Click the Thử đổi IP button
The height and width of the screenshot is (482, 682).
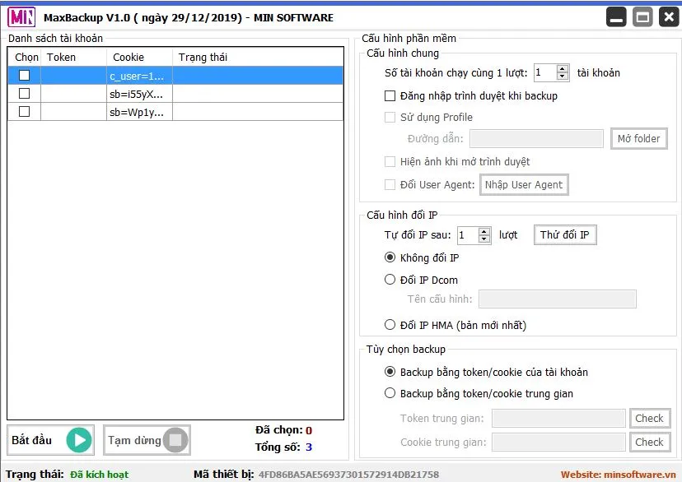(x=564, y=235)
